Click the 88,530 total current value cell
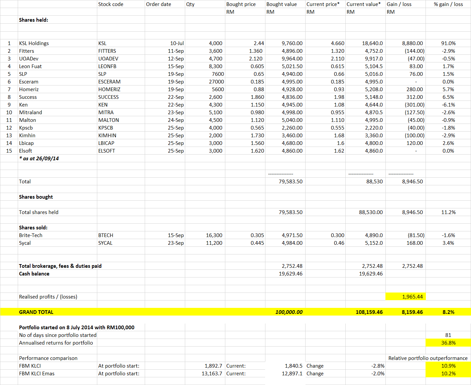 tap(365, 181)
